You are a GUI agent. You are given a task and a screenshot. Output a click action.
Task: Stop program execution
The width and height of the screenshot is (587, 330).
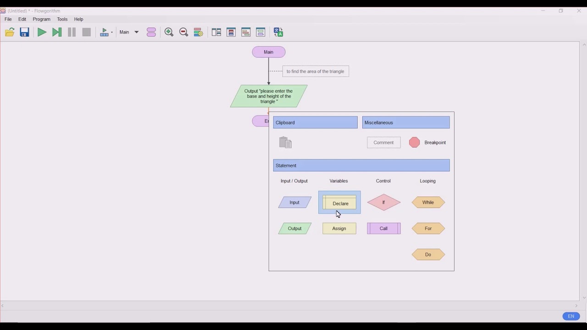(87, 32)
